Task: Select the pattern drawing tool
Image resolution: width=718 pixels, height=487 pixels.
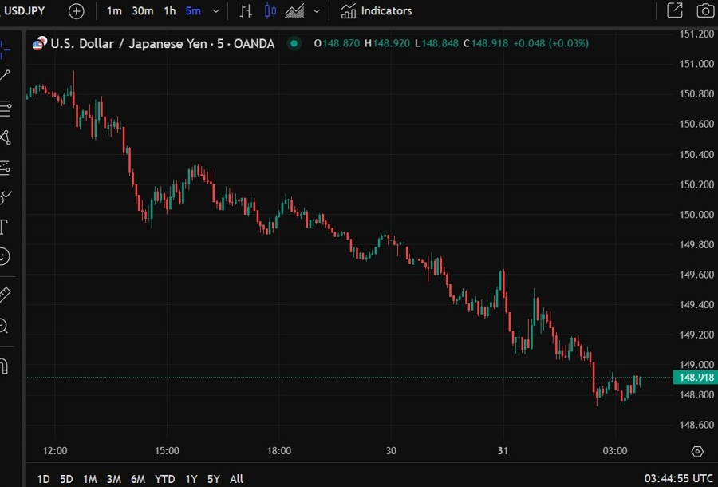Action: [x=5, y=137]
